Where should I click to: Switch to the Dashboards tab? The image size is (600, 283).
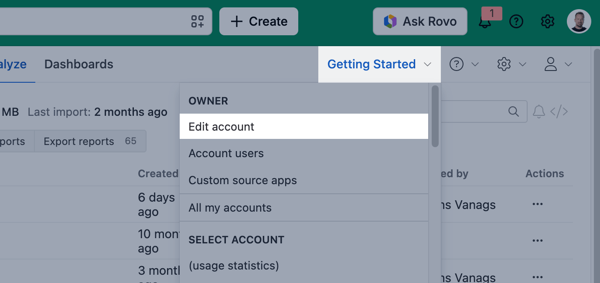click(x=79, y=64)
